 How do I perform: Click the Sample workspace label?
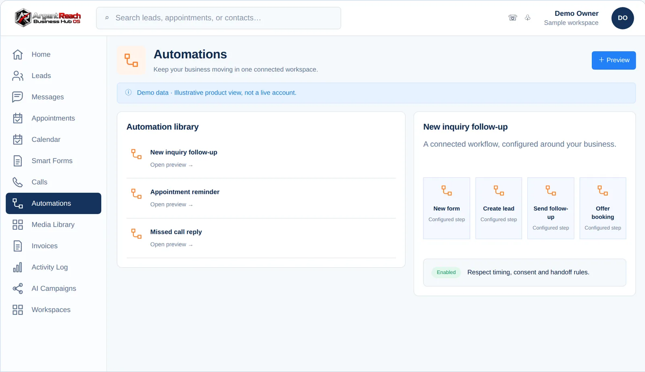(571, 23)
